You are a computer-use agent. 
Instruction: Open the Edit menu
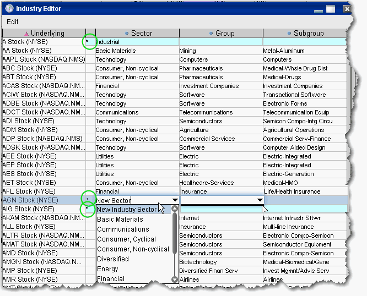pos(12,21)
